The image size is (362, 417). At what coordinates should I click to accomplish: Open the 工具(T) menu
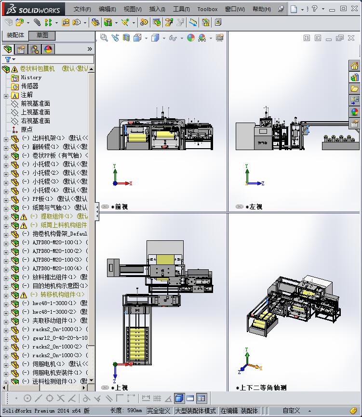pyautogui.click(x=181, y=9)
